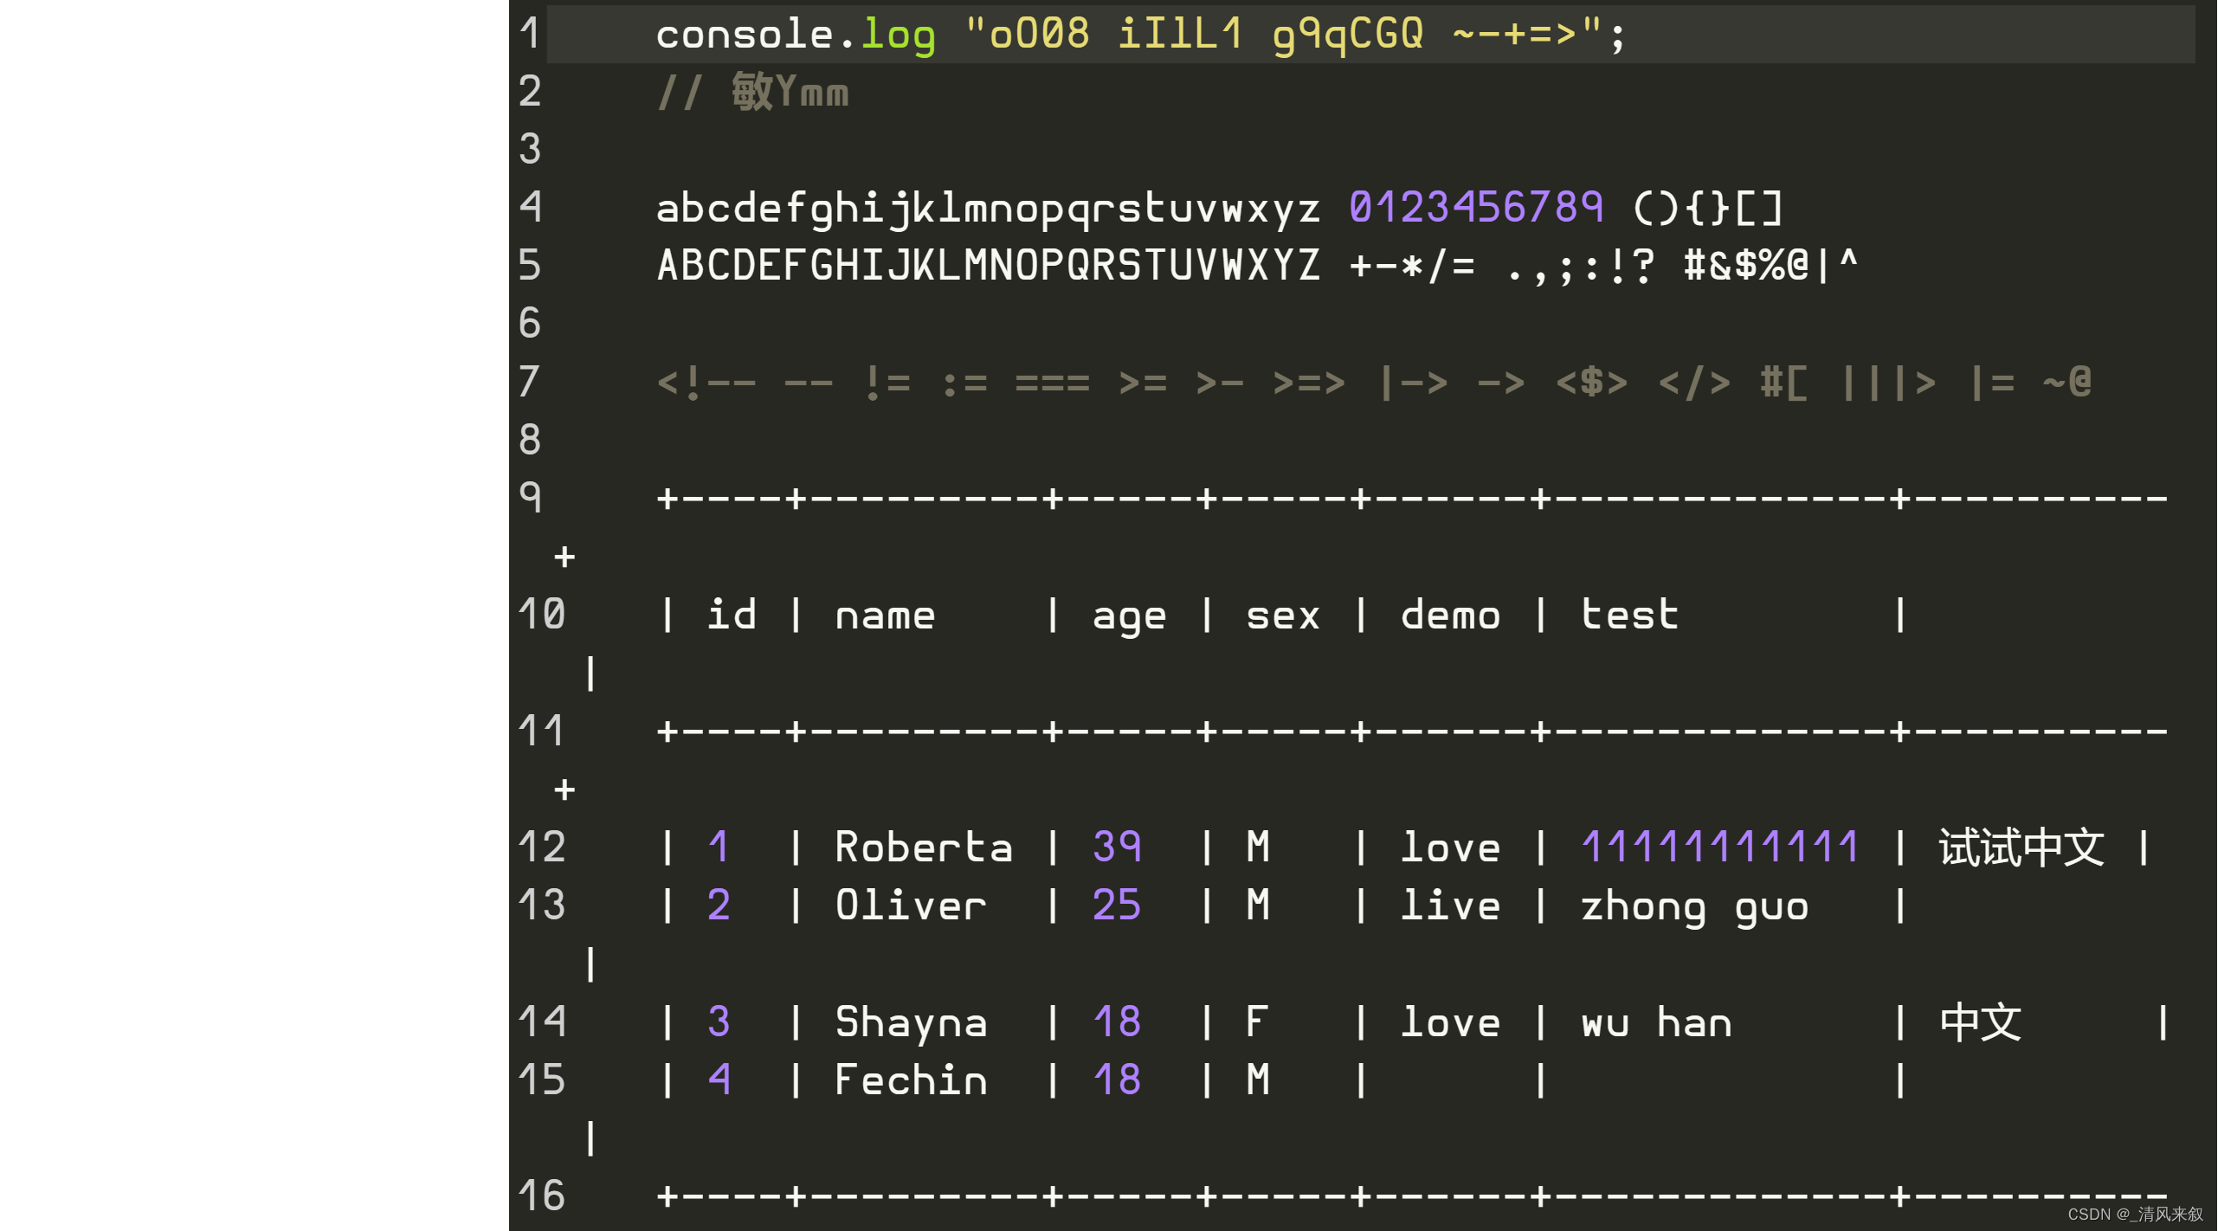Click the symbols '#&$%@|^' on line 5
The width and height of the screenshot is (2218, 1231).
pos(1770,265)
